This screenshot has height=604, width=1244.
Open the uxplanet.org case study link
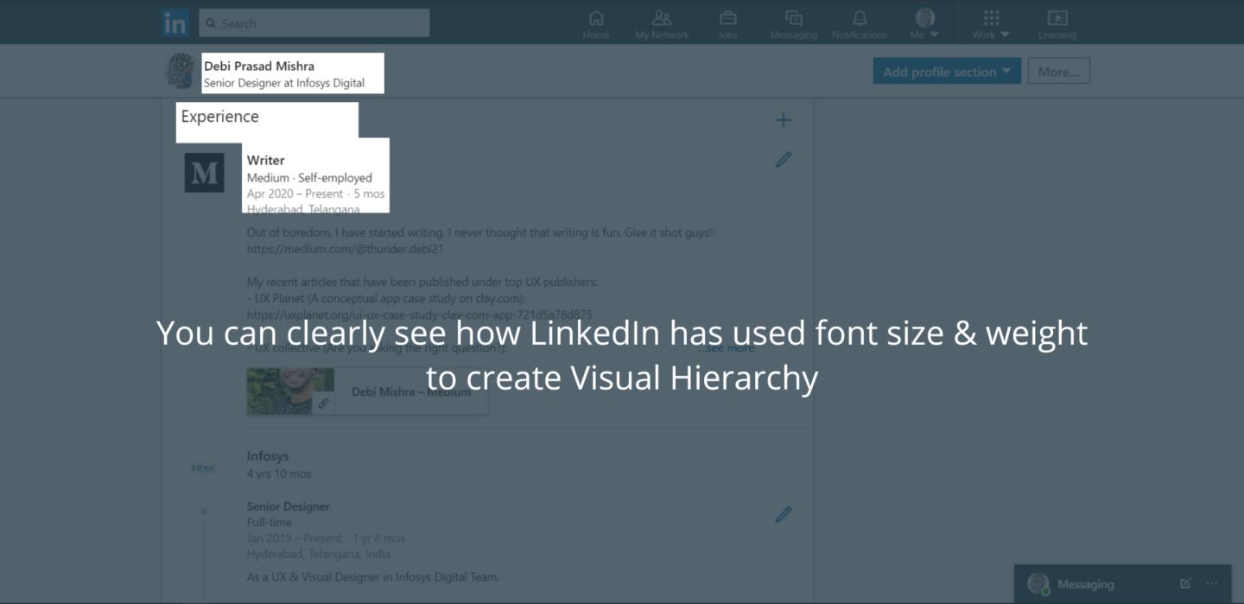pyautogui.click(x=420, y=315)
